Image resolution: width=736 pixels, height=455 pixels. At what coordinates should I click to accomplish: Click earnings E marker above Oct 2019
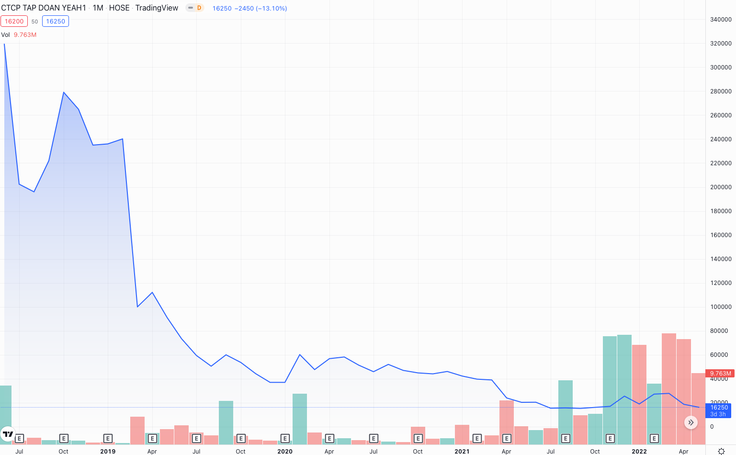tap(241, 438)
